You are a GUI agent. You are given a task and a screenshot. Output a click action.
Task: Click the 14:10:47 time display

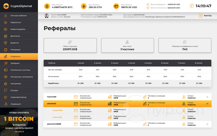pos(203,6)
